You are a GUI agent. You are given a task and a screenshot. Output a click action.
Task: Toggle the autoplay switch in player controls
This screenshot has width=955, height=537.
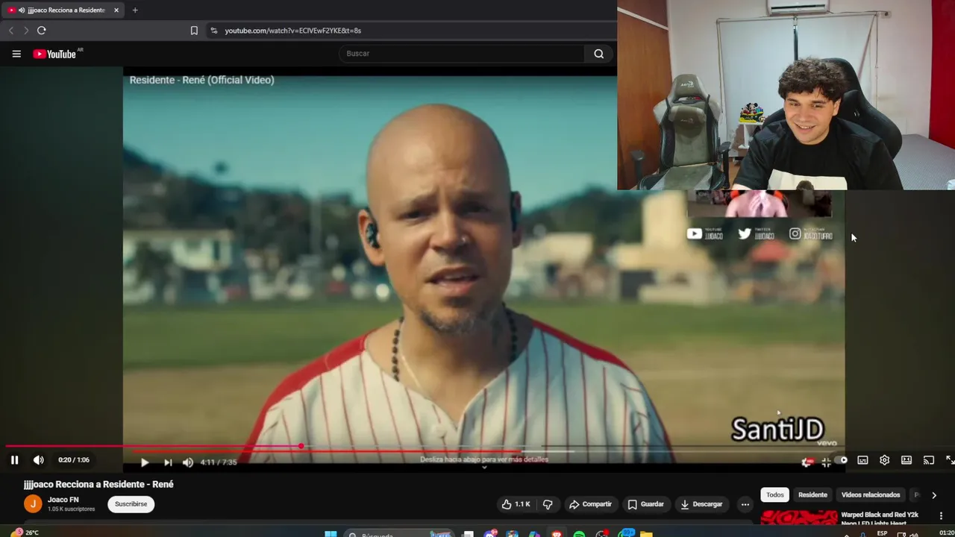(840, 460)
